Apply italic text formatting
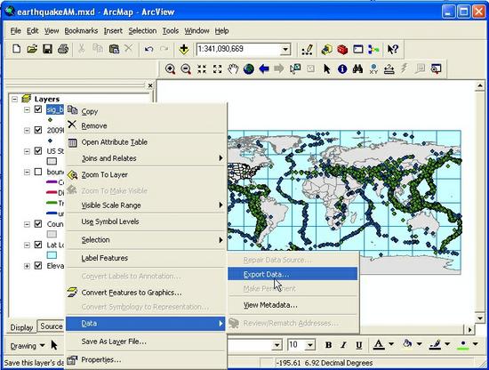The width and height of the screenshot is (489, 370). [343, 345]
